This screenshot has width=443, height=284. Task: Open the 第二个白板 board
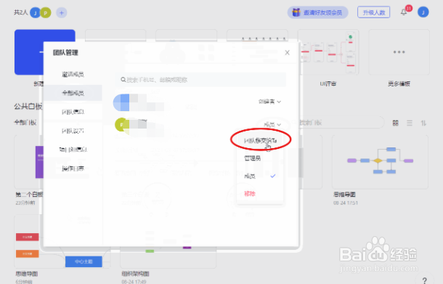tap(29, 162)
